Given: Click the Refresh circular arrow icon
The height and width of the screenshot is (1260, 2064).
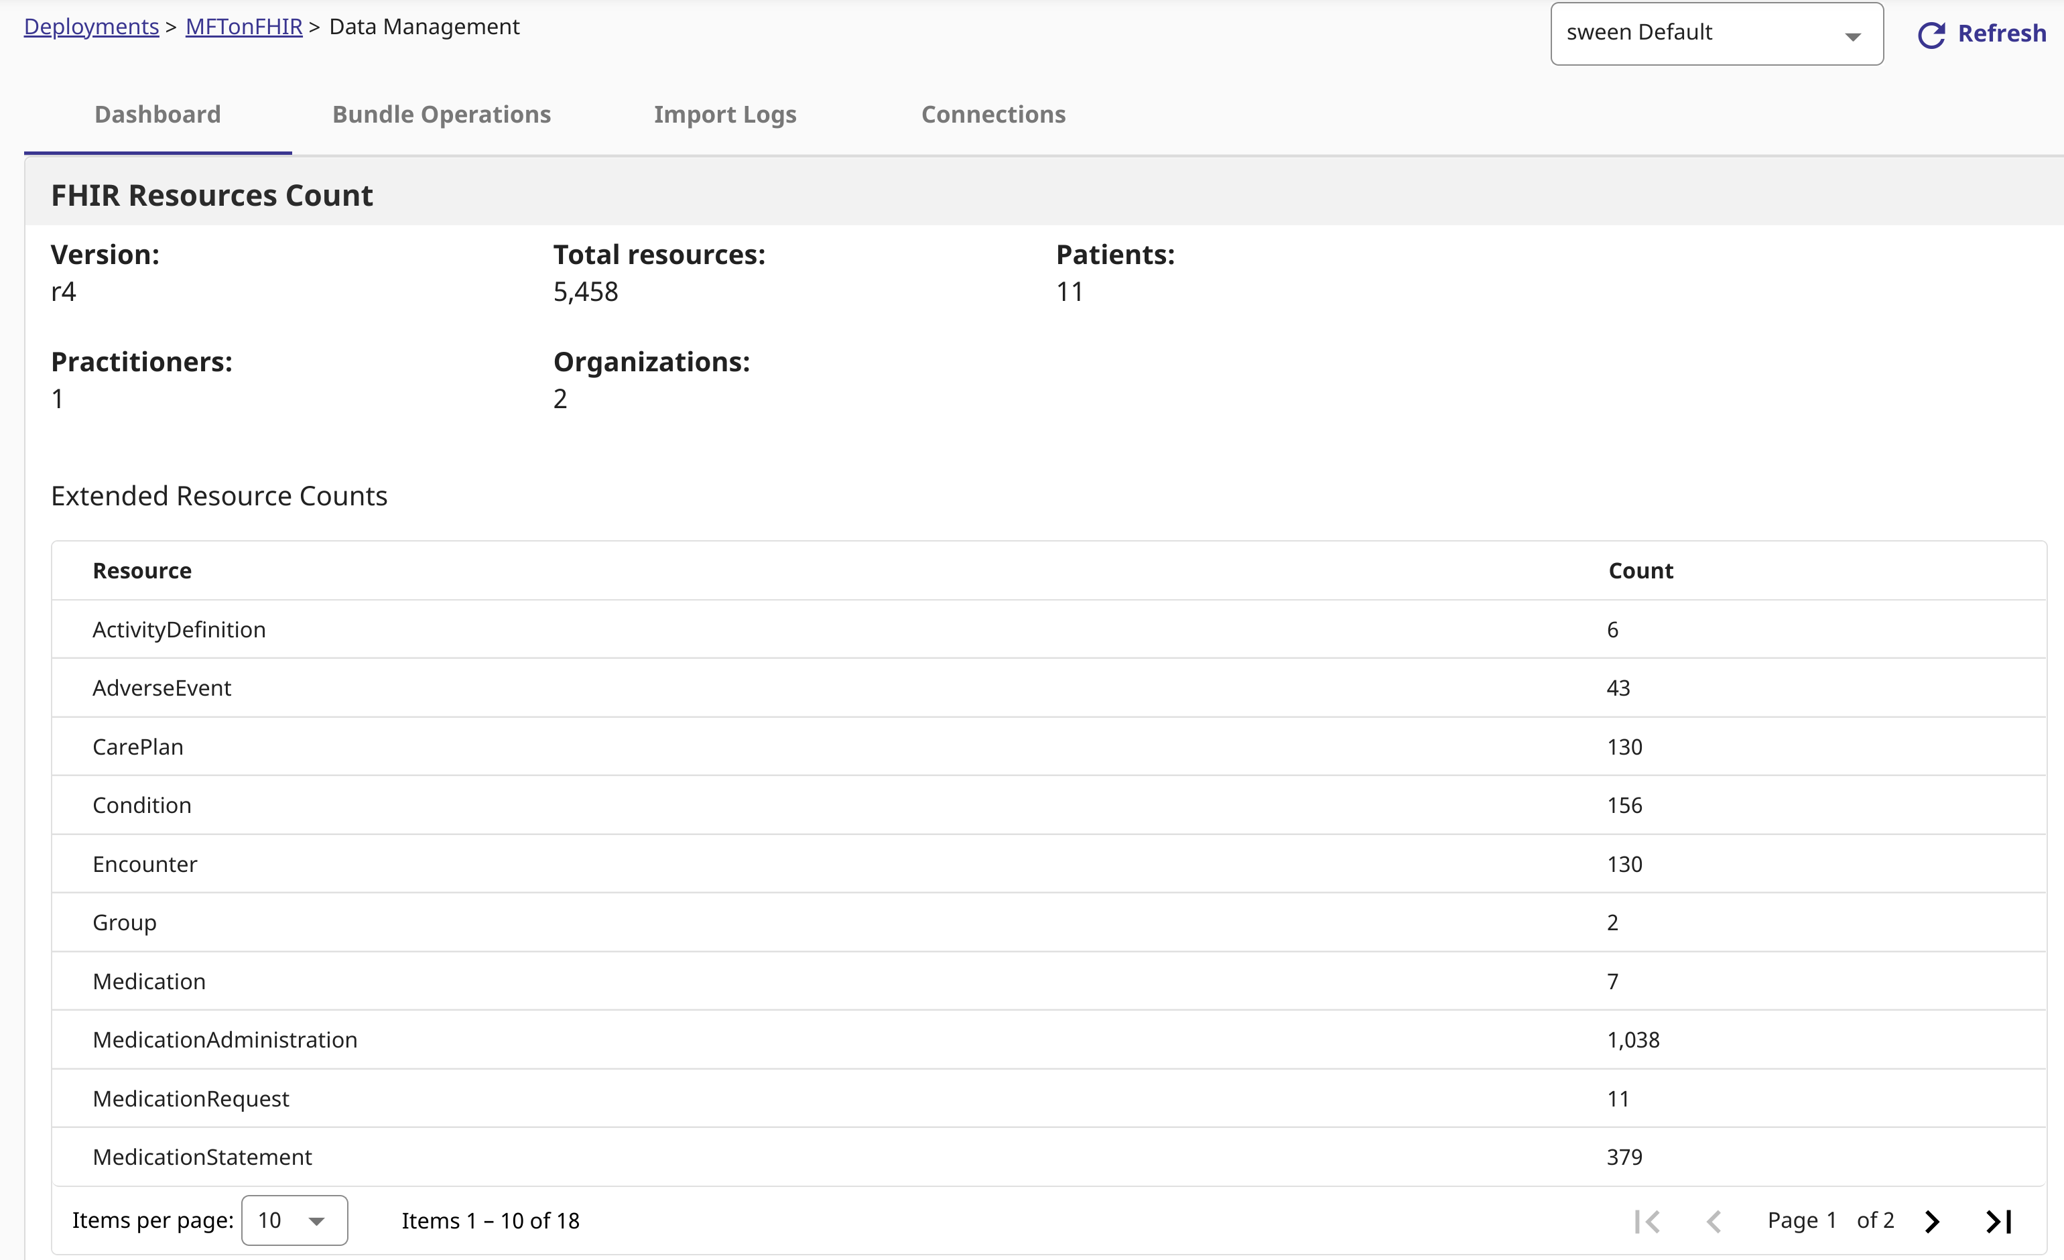Looking at the screenshot, I should [x=1931, y=34].
